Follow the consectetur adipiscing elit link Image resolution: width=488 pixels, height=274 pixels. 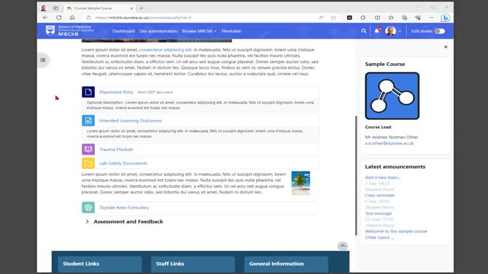click(x=166, y=50)
